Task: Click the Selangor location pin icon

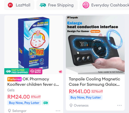Action: point(9,111)
